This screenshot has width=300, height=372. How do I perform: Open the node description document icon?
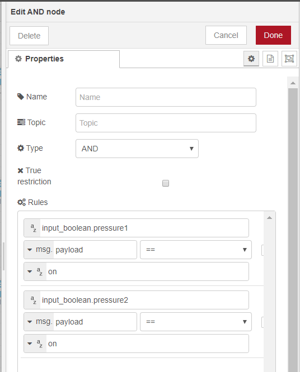point(270,59)
